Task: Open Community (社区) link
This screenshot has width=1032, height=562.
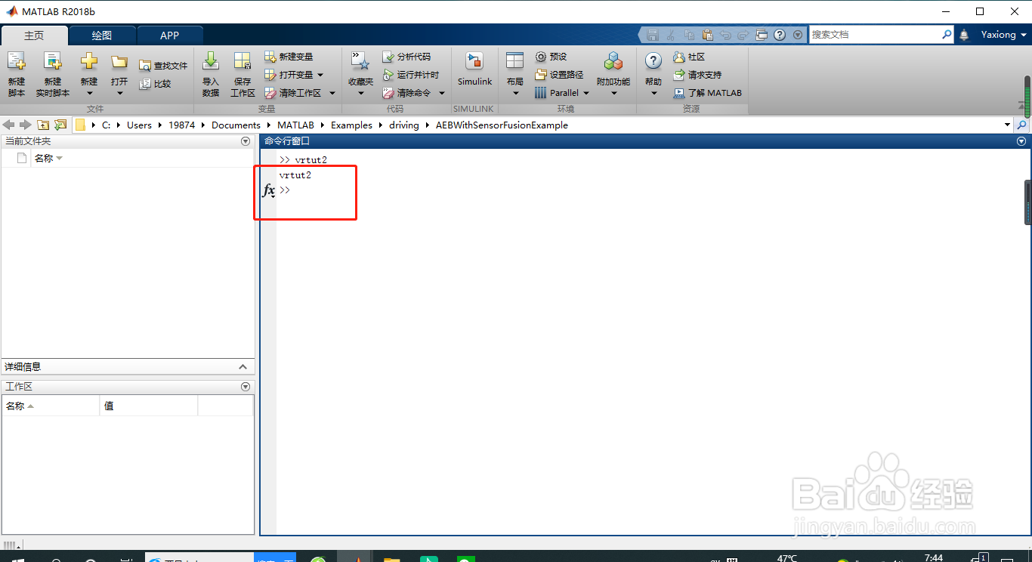Action: pos(689,57)
